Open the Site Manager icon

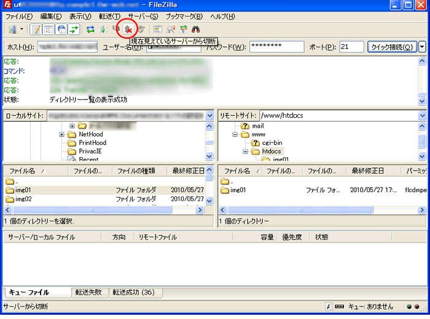(12, 29)
